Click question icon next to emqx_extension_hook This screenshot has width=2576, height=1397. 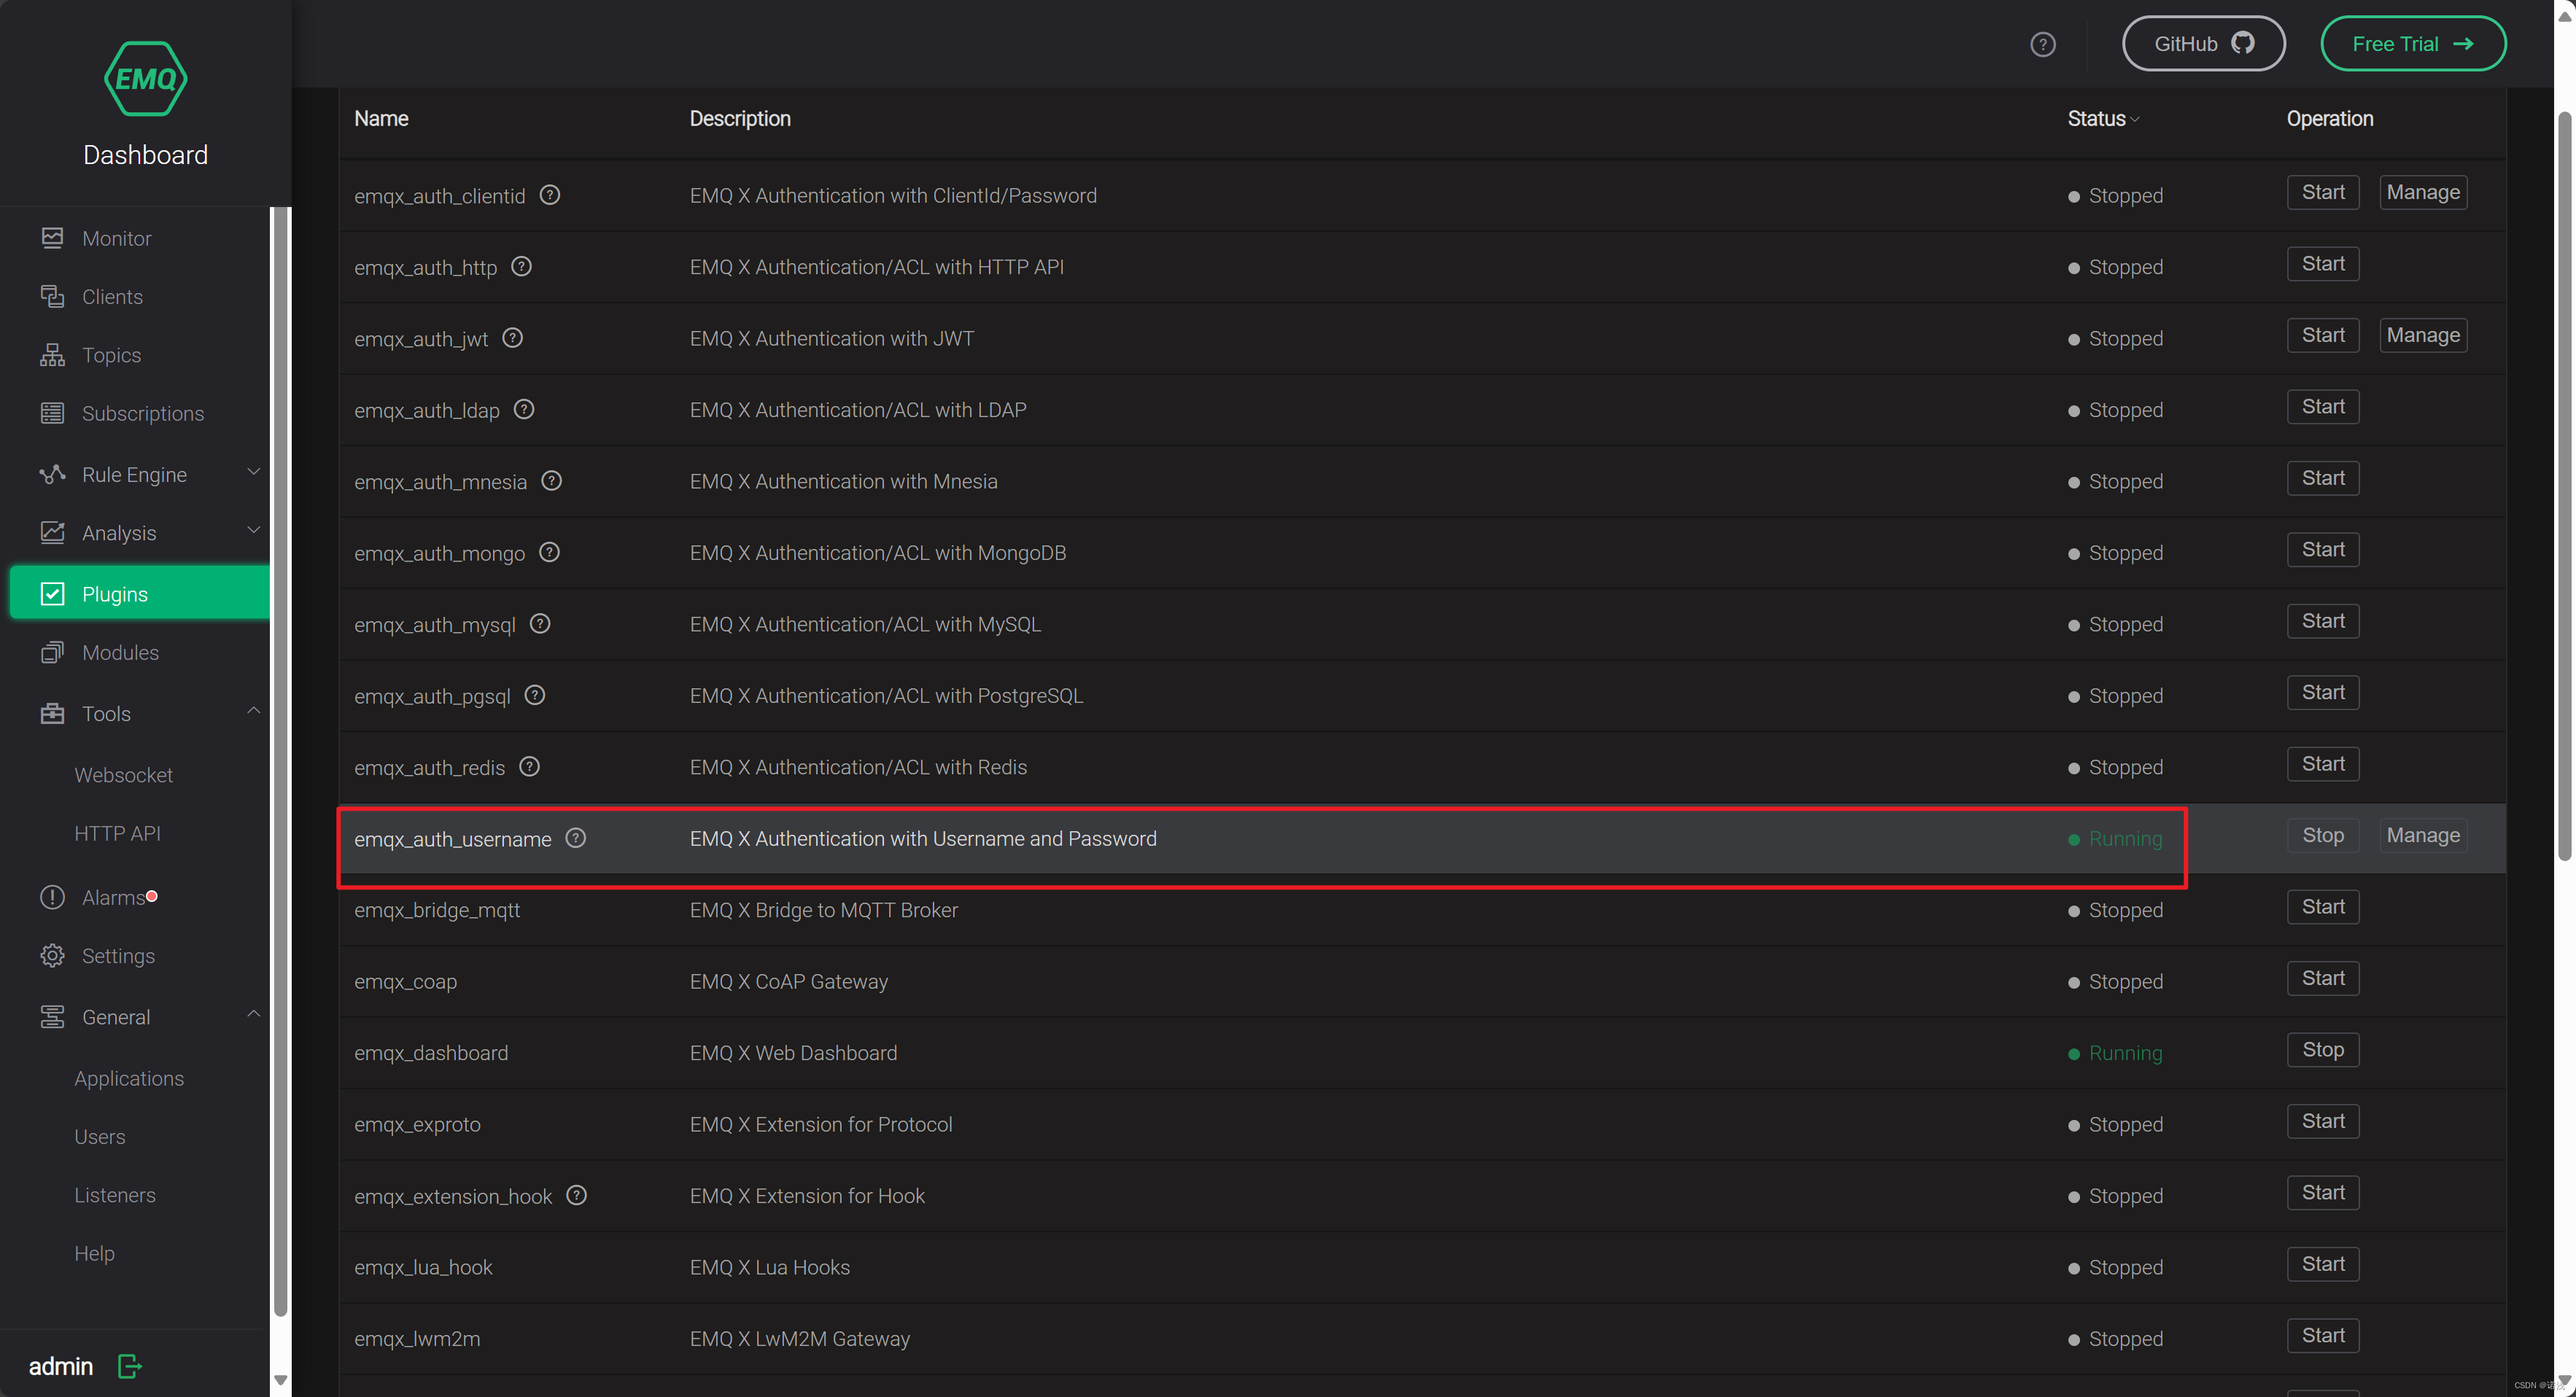[x=577, y=1195]
